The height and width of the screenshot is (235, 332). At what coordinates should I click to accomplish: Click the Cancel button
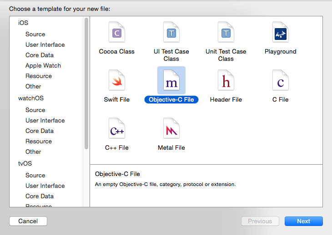[x=28, y=221]
